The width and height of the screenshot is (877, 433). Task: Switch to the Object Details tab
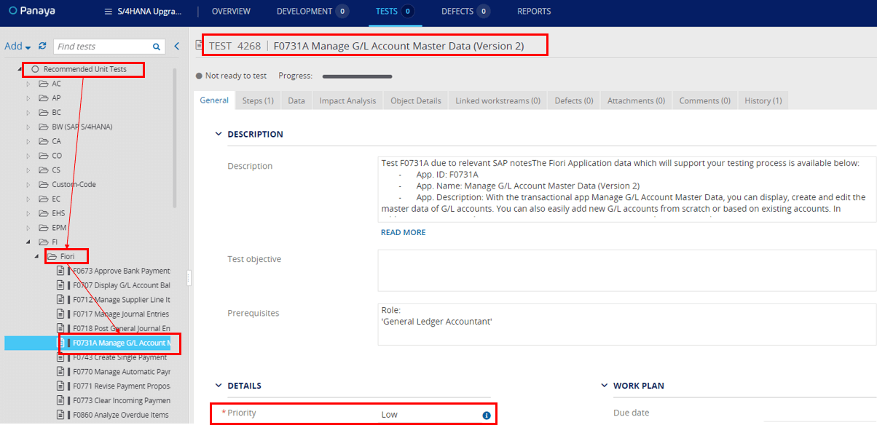point(416,100)
